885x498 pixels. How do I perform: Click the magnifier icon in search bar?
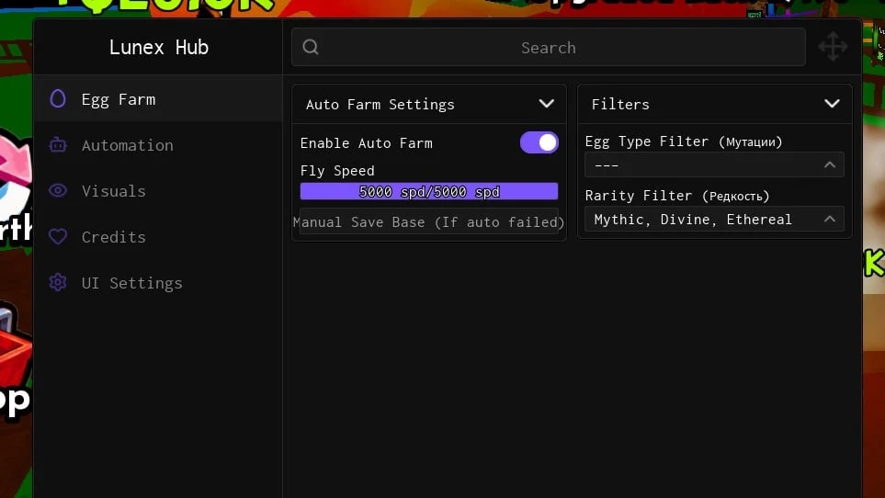tap(311, 47)
